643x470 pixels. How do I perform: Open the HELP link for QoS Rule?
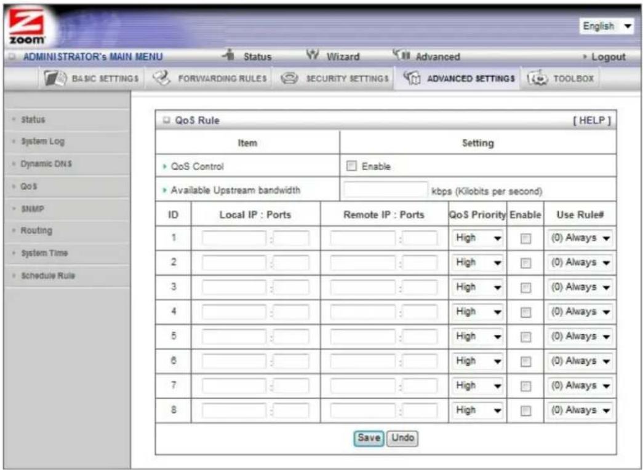click(592, 120)
